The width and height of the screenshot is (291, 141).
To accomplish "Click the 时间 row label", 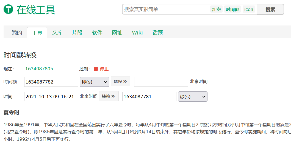I will (x=8, y=96).
